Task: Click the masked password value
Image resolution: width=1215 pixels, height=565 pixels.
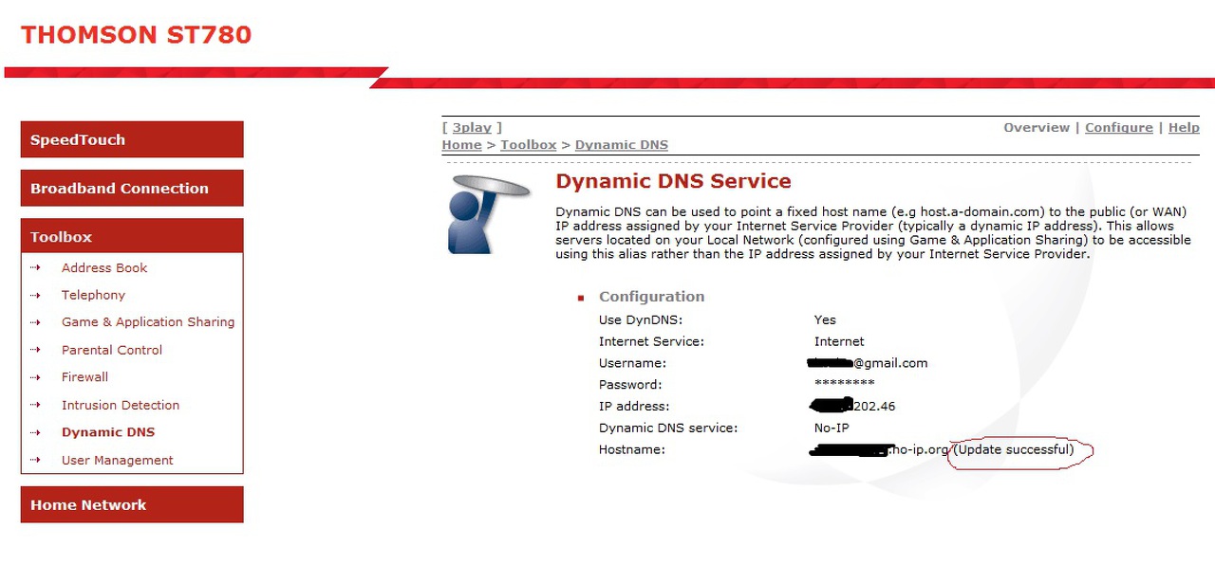Action: (x=845, y=385)
